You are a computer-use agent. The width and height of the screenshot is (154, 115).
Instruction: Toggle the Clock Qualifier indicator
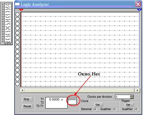114,109
